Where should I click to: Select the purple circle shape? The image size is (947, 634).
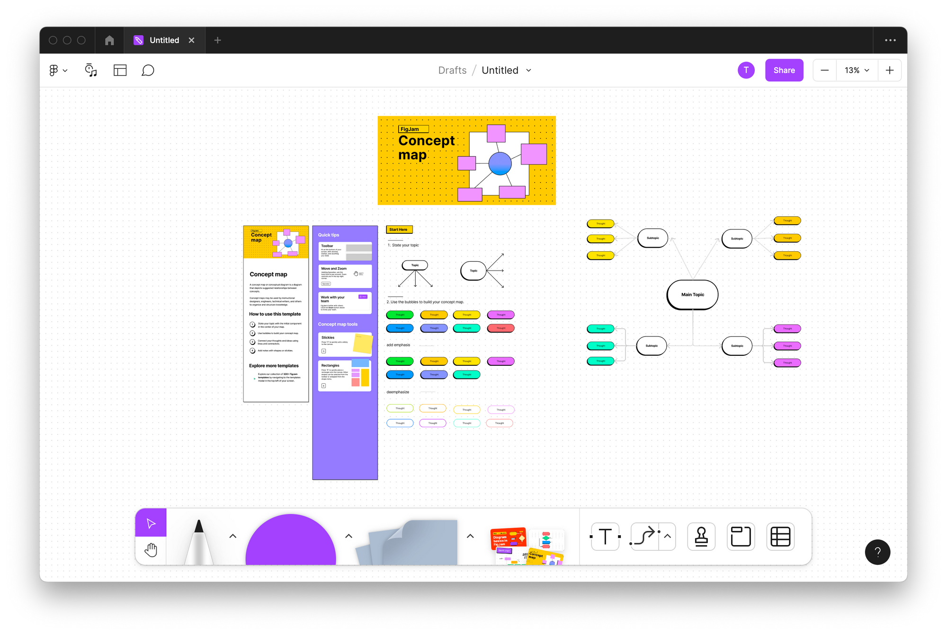(x=290, y=542)
